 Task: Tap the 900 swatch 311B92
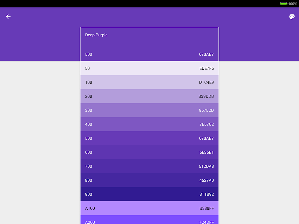[x=149, y=194]
